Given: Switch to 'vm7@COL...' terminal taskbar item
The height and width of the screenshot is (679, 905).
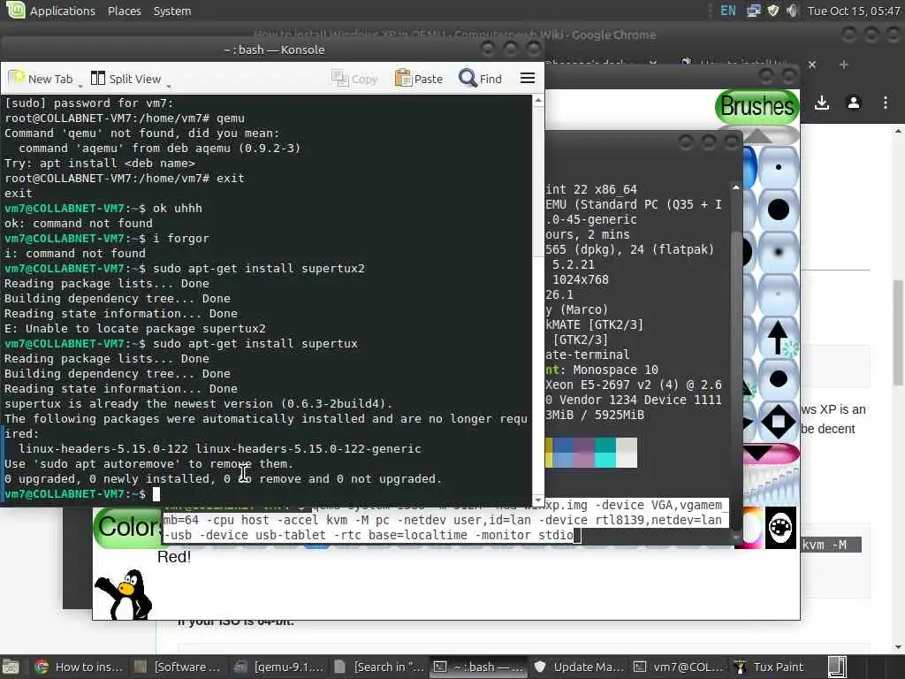Looking at the screenshot, I should 678,667.
